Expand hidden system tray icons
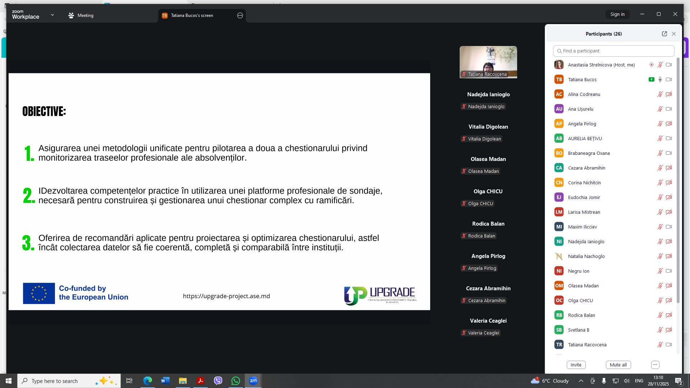Viewport: 690px width, 388px height. 581,381
